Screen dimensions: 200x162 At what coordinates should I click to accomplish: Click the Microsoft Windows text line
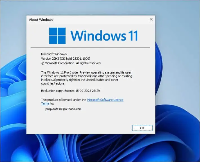point(54,54)
